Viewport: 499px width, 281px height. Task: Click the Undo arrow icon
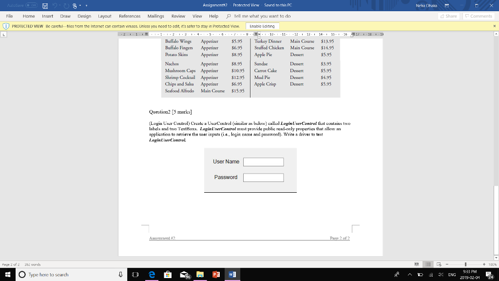click(x=55, y=5)
